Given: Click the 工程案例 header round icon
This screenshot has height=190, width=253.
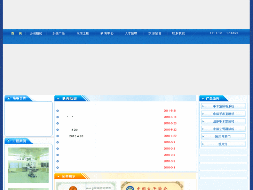Looking at the screenshot, I should tap(9, 141).
